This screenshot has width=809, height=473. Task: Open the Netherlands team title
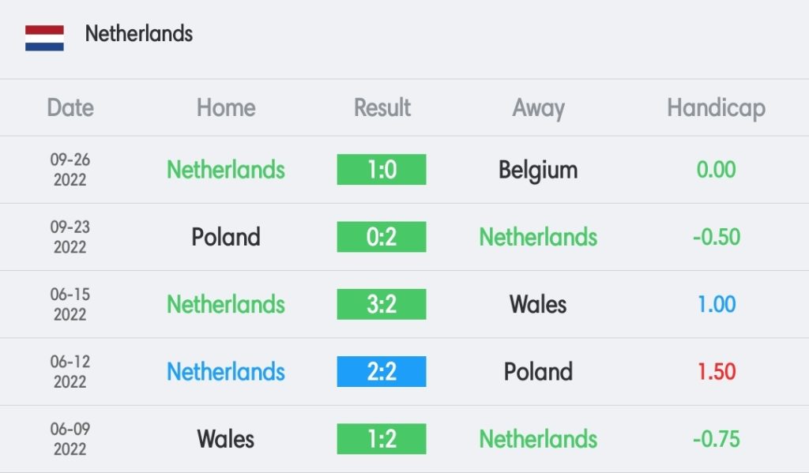pyautogui.click(x=139, y=34)
